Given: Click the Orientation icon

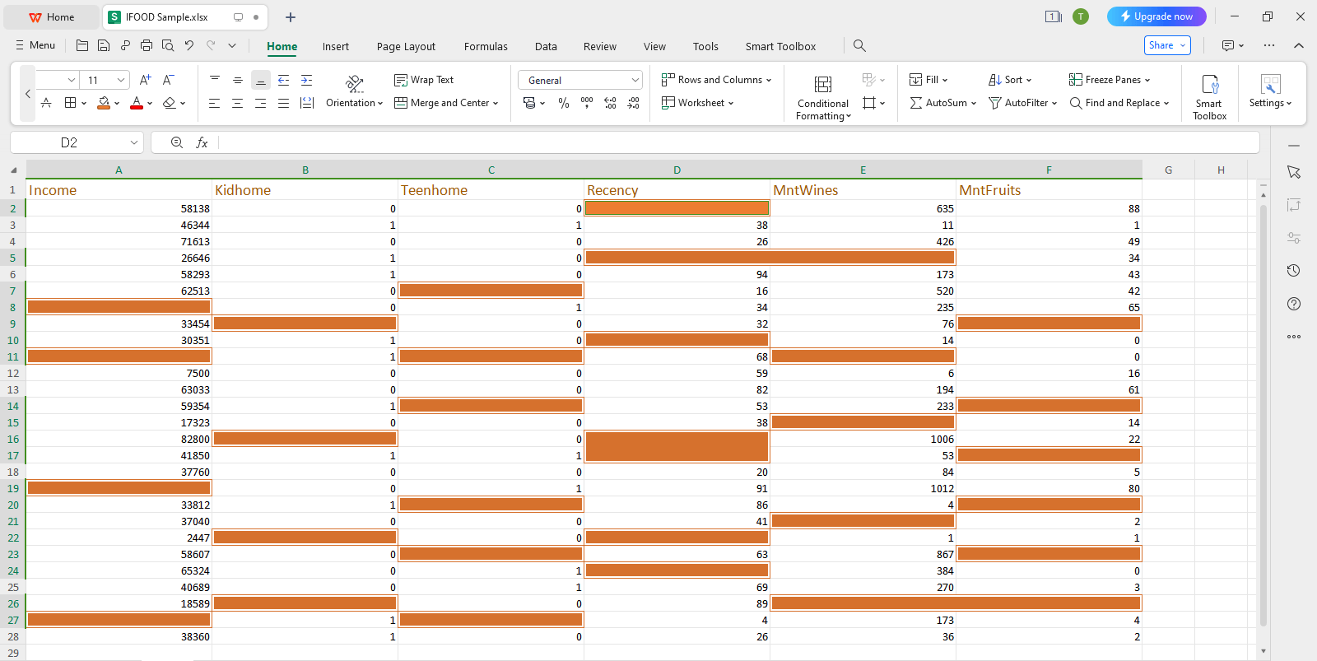Looking at the screenshot, I should pyautogui.click(x=354, y=84).
